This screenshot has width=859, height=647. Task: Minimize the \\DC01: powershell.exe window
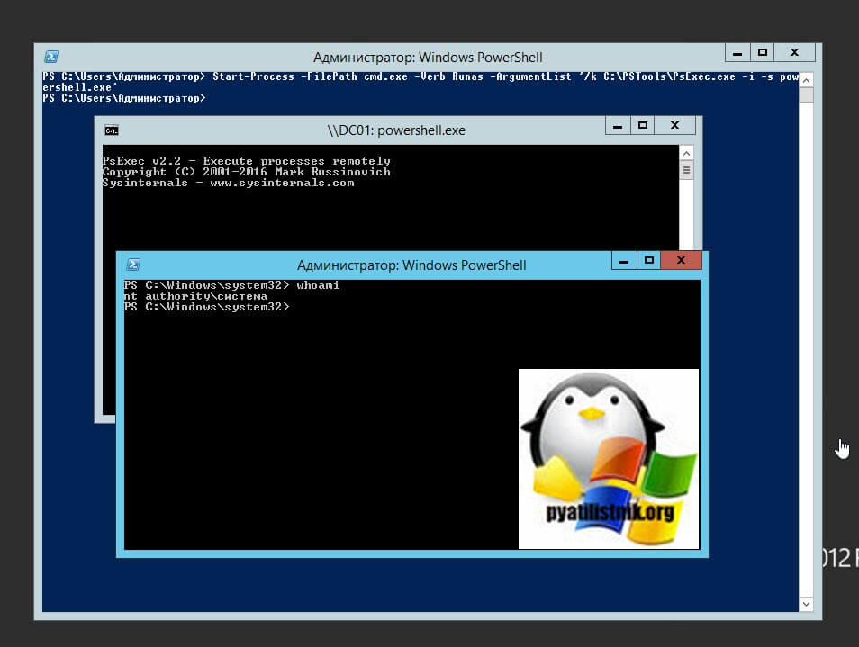[618, 126]
